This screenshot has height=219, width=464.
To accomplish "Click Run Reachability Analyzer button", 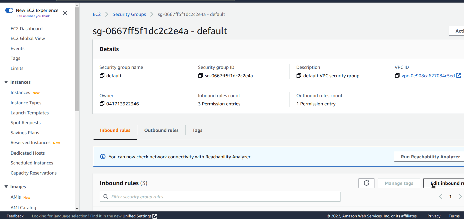I will (x=430, y=157).
